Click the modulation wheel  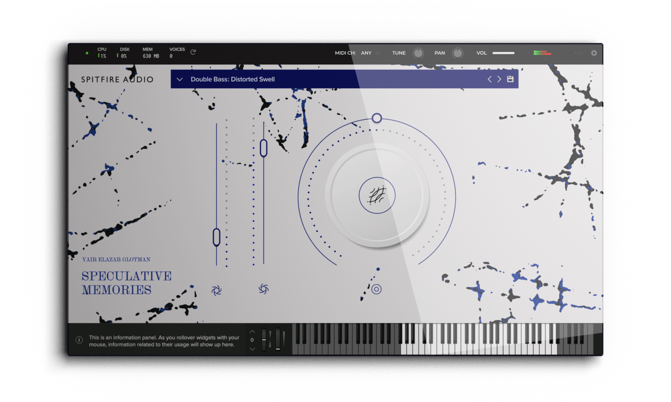(x=278, y=339)
